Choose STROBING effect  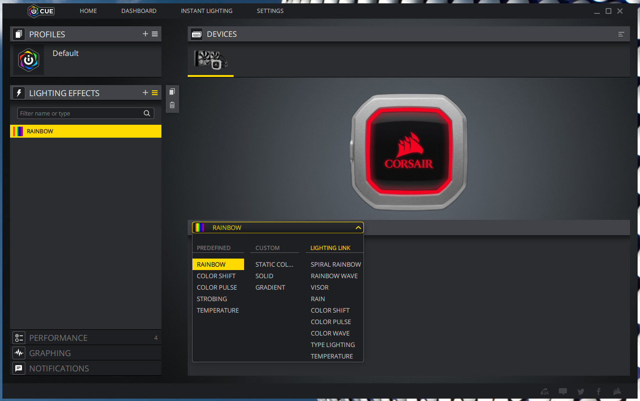pyautogui.click(x=212, y=299)
